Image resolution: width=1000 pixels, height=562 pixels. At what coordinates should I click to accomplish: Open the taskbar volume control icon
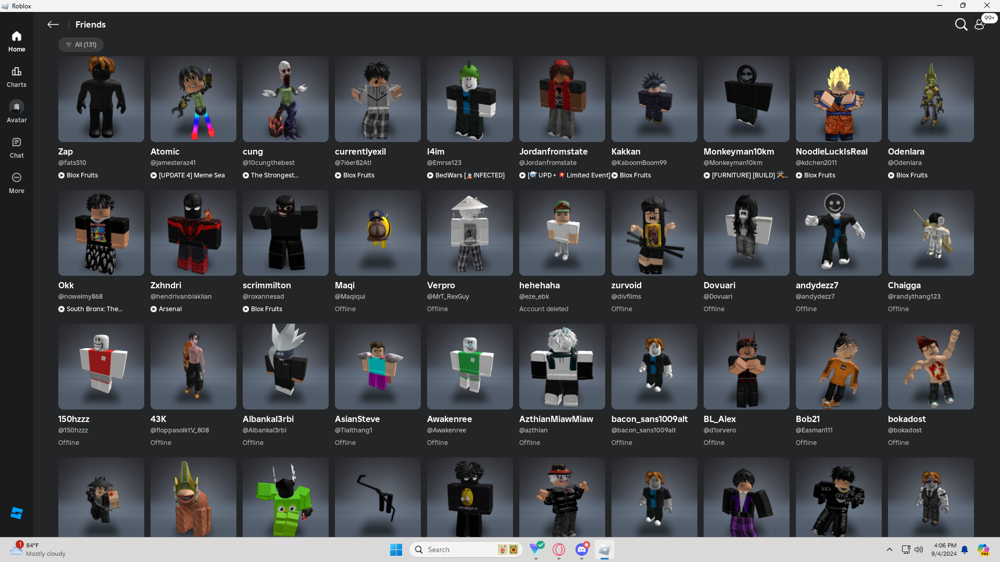[919, 550]
